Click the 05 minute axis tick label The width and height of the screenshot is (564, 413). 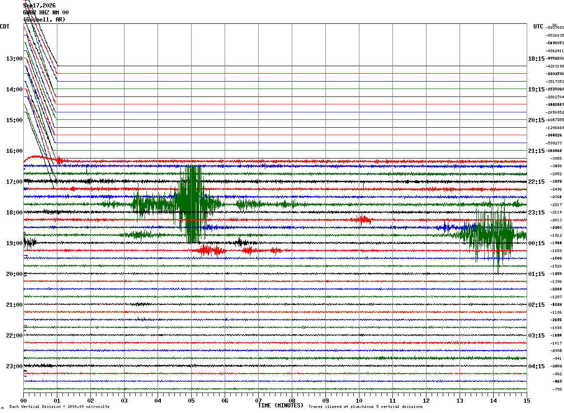coord(191,401)
